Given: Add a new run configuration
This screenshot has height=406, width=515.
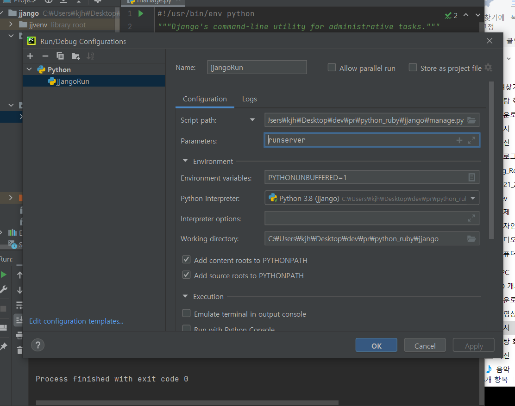Looking at the screenshot, I should coord(30,56).
